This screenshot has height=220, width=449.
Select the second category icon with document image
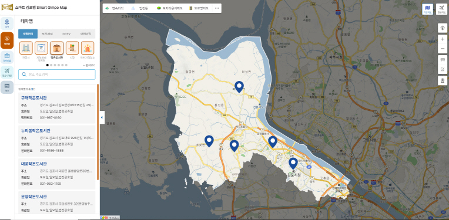[x=41, y=48]
